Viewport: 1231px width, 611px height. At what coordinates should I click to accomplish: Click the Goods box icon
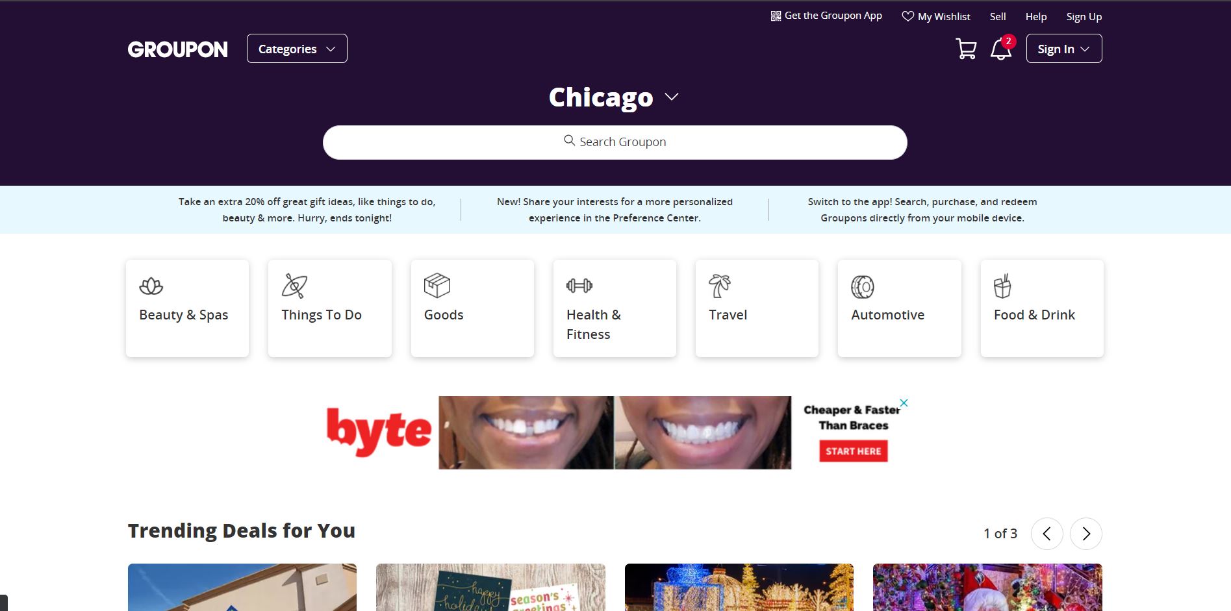(437, 286)
